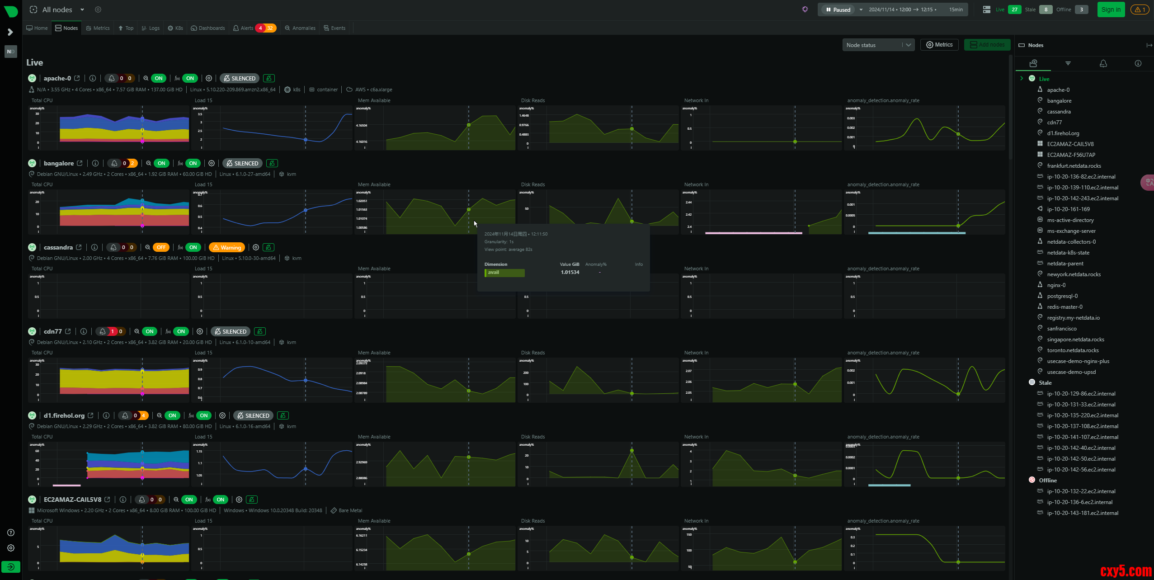Open the Netdata logo home icon
This screenshot has width=1154, height=580.
11,11
